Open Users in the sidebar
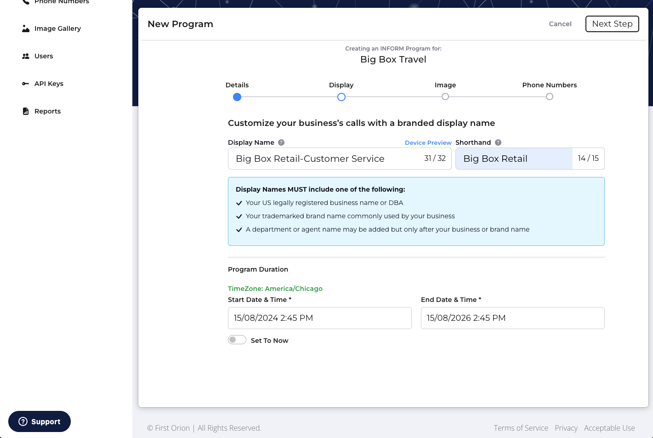Image resolution: width=653 pixels, height=438 pixels. click(x=44, y=56)
